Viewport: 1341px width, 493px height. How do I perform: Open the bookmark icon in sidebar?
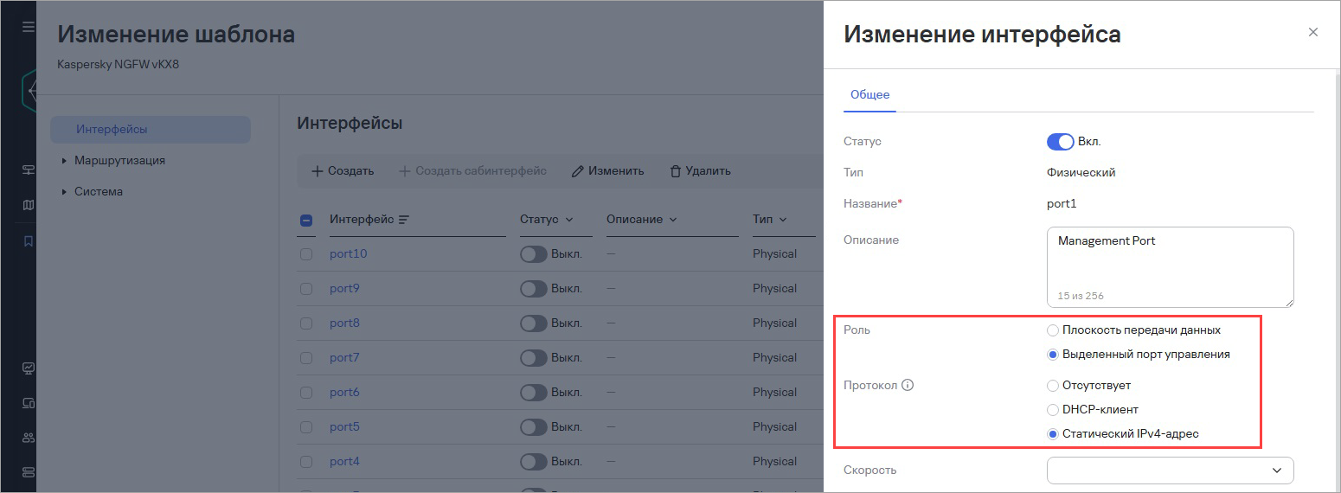pyautogui.click(x=29, y=241)
